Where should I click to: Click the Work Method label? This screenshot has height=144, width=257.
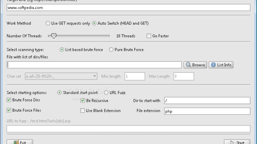[19, 23]
